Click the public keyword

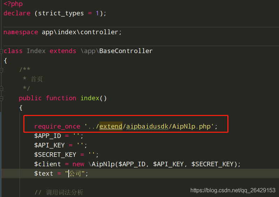point(30,98)
